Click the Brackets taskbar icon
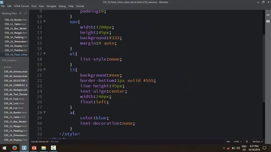Screen dimensions: 271x152 24,148
